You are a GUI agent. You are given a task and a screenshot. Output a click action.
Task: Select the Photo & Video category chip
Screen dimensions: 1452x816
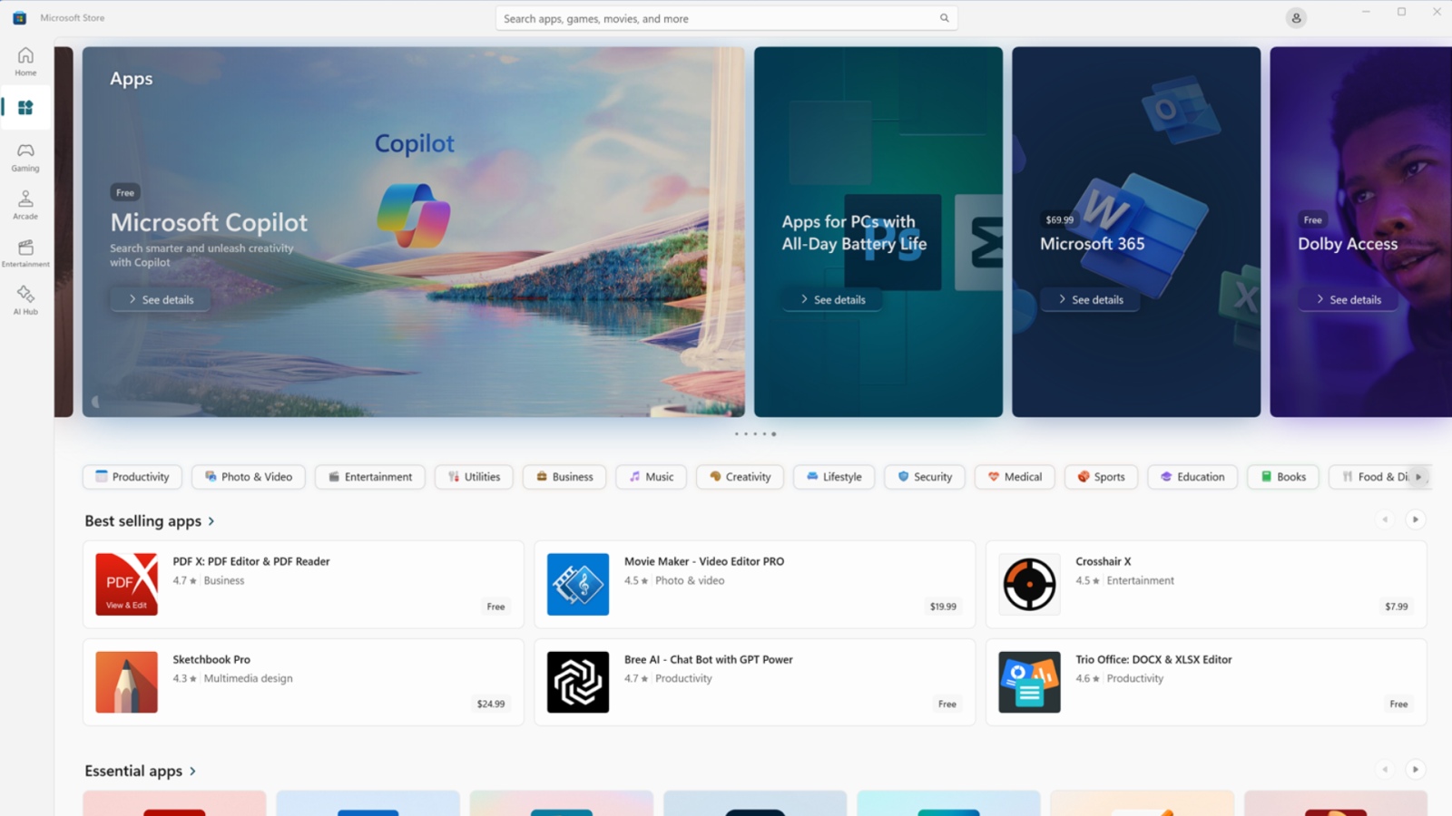pos(249,477)
